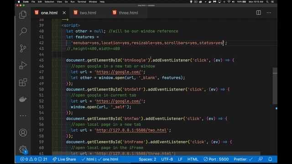Click the editor vertical scrollbar thumb
Image resolution: width=292 pixels, height=164 pixels.
point(275,86)
